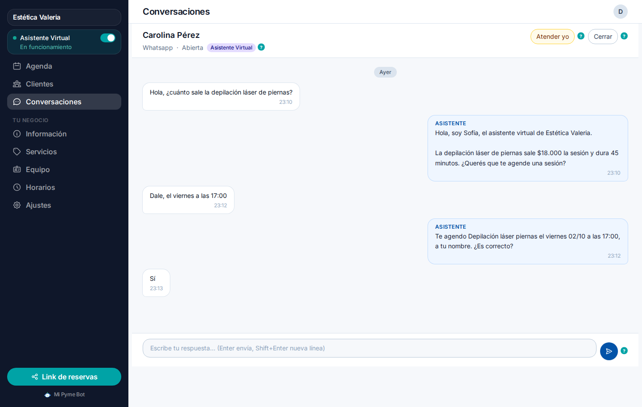The height and width of the screenshot is (407, 642).
Task: Click the message asking depilación láser price
Action: tap(221, 96)
